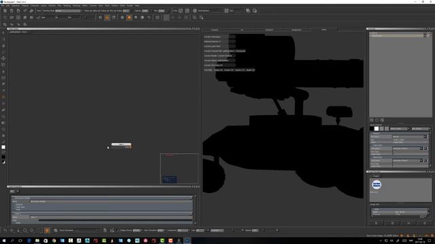
Task: Toggle first checkbox under lower Colorspace dropdown
Action: [x=394, y=163]
